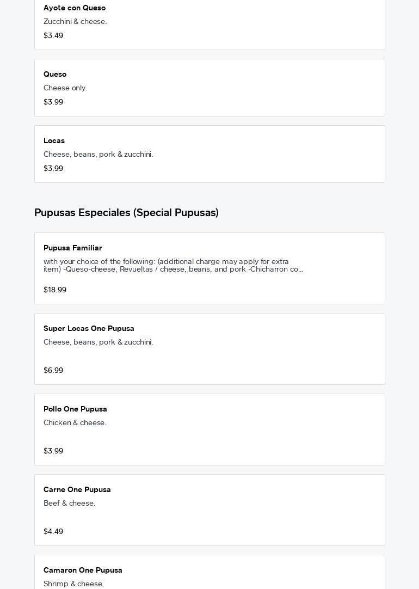Click the $3.99 price under Pollo One Pupusa

click(53, 451)
